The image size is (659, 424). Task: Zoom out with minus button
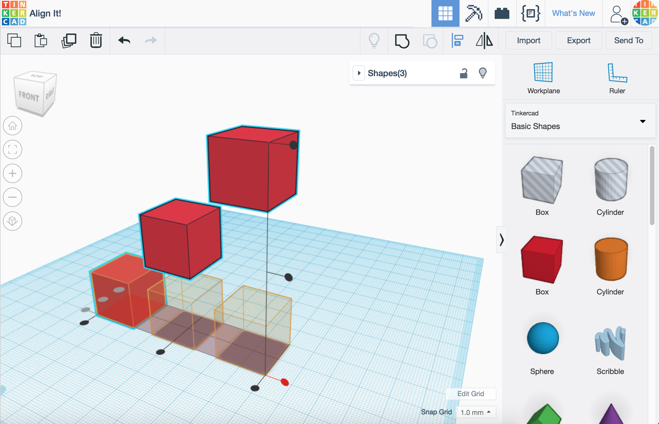click(x=13, y=197)
